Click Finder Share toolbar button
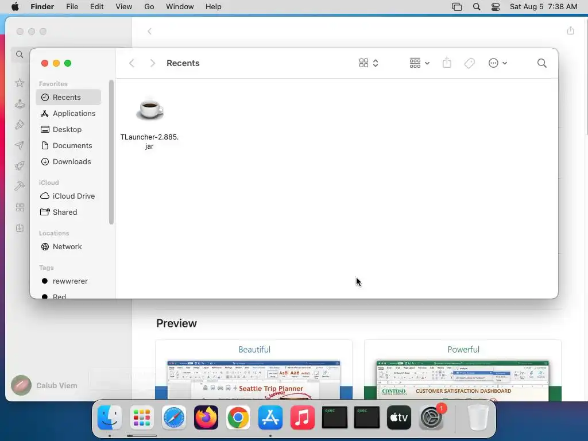The height and width of the screenshot is (441, 588). pos(447,63)
